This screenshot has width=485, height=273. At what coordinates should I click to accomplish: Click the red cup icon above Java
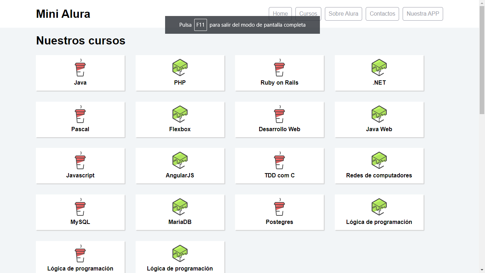(x=80, y=68)
